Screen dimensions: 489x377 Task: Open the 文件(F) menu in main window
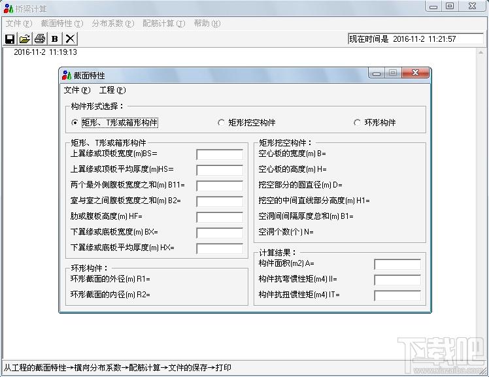pos(19,24)
